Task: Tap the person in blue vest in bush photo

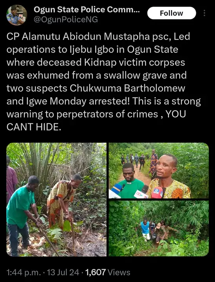Action: pos(145,229)
